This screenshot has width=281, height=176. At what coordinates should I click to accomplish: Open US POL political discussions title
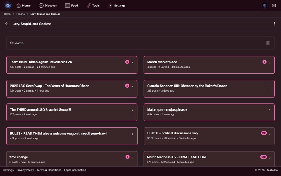pos(172,133)
